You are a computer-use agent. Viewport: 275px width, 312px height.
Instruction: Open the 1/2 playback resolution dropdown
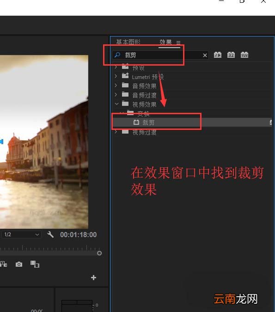pos(21,235)
